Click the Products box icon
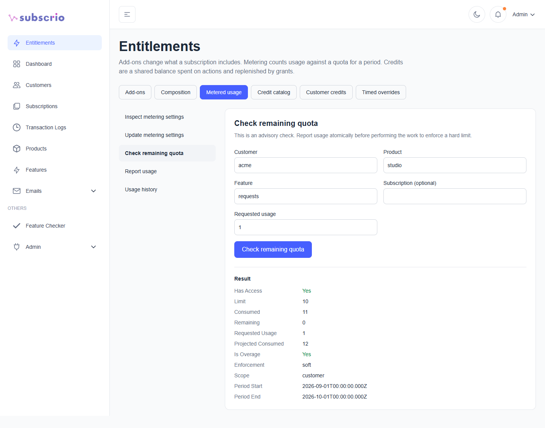The height and width of the screenshot is (428, 545). coord(17,149)
